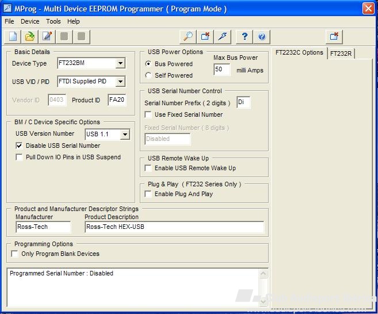Click log scrollbar up arrow
This screenshot has height=314, width=378.
coord(264,274)
